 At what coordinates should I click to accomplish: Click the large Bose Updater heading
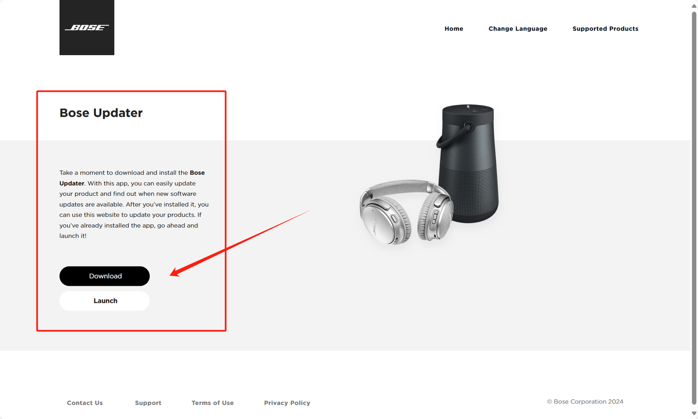(101, 113)
